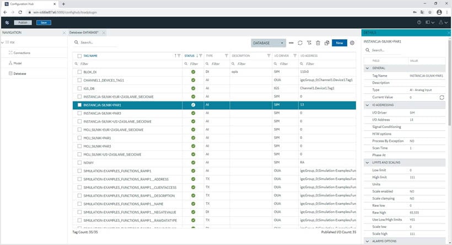The width and height of the screenshot is (452, 245).
Task: Check the CHANNEL1_DEVICE1_TAG1 checkbox
Action: click(79, 80)
